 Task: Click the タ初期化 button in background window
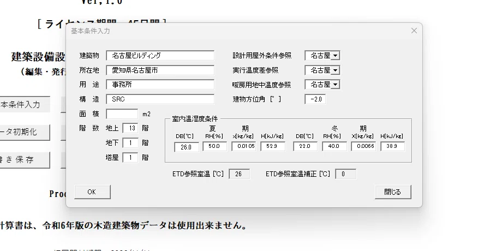[x=25, y=132]
